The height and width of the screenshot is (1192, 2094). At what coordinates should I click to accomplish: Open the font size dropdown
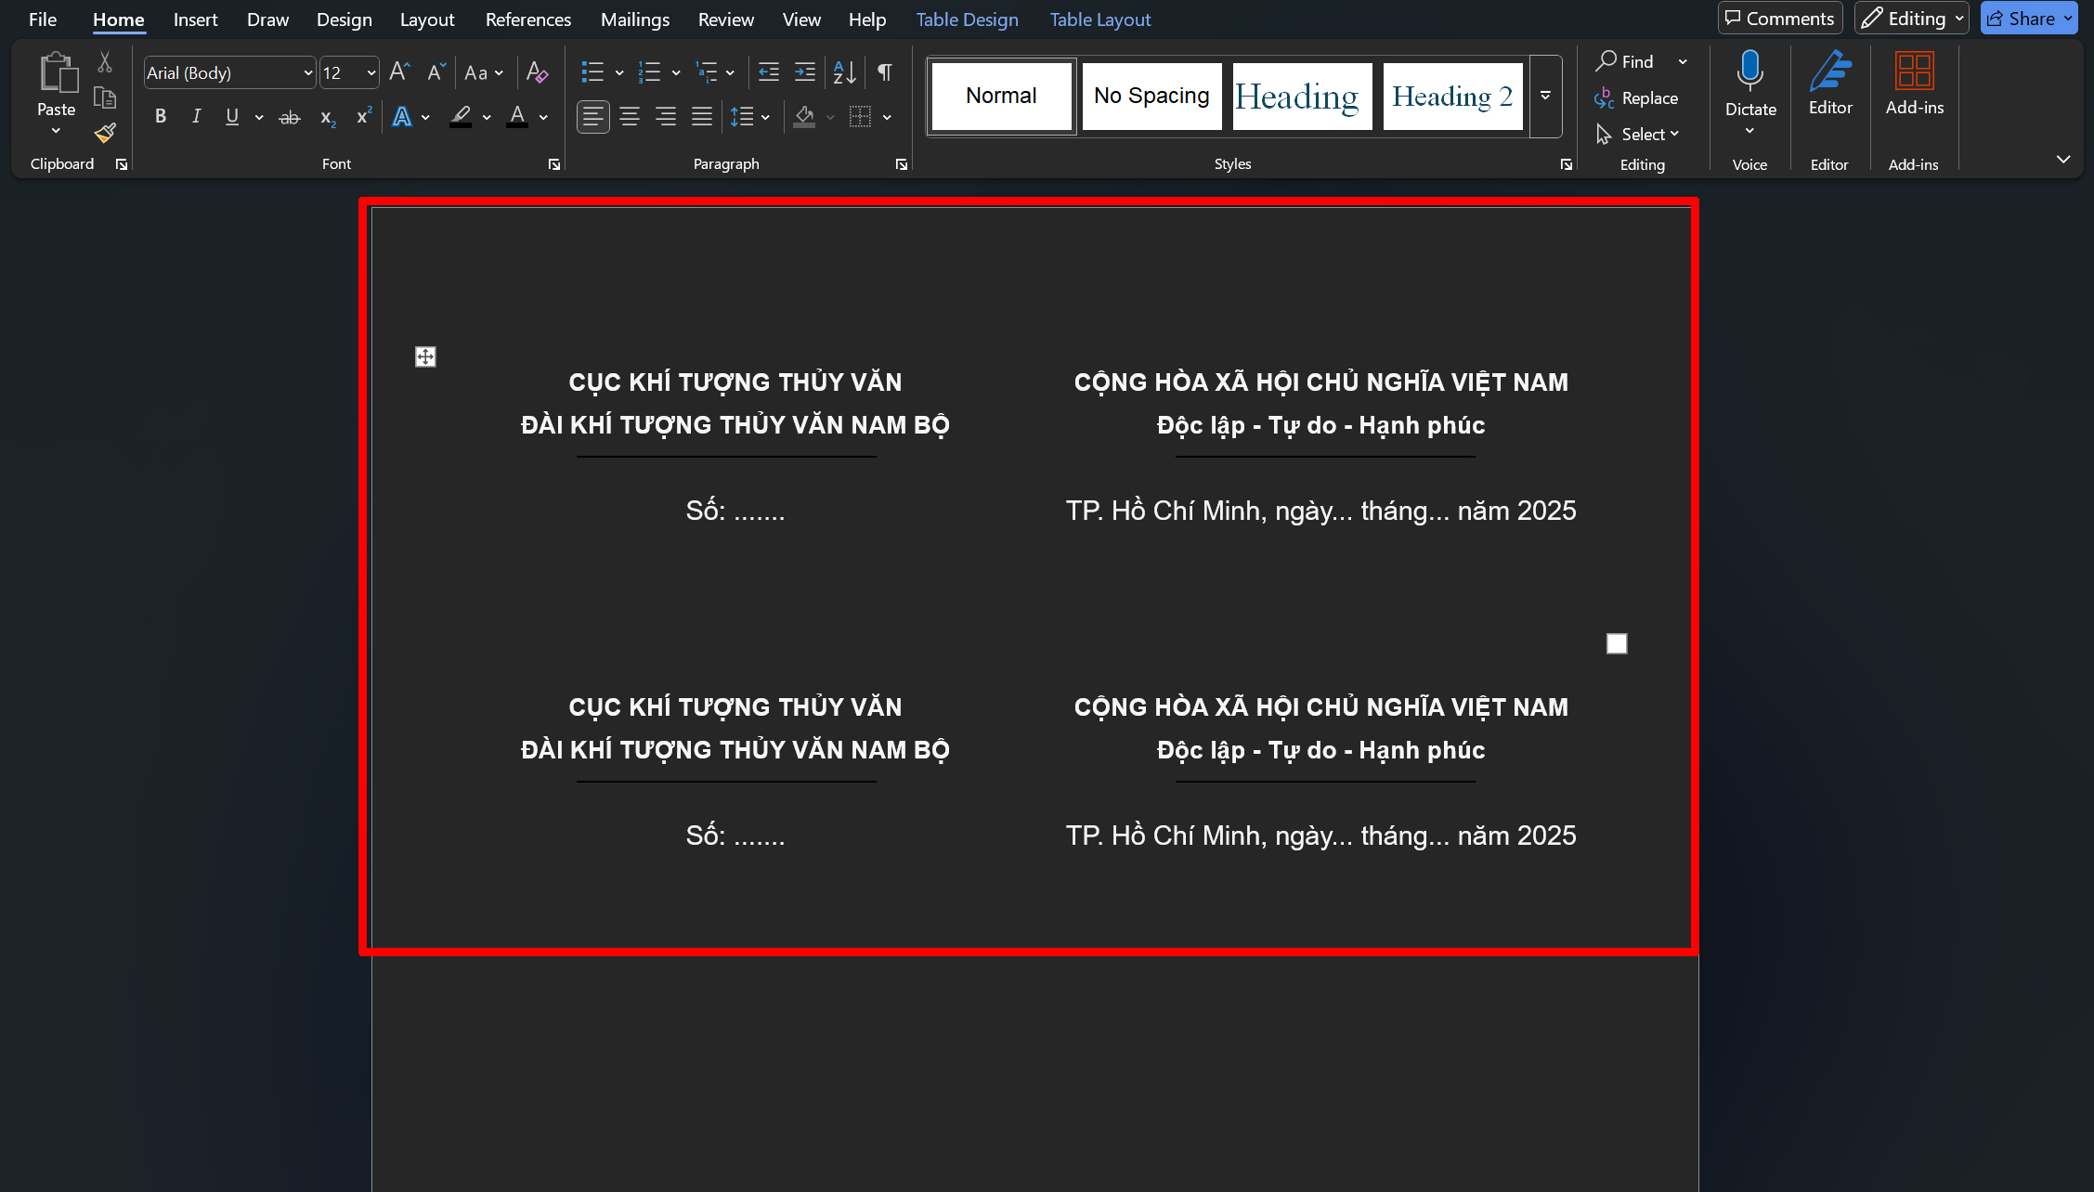[x=370, y=72]
